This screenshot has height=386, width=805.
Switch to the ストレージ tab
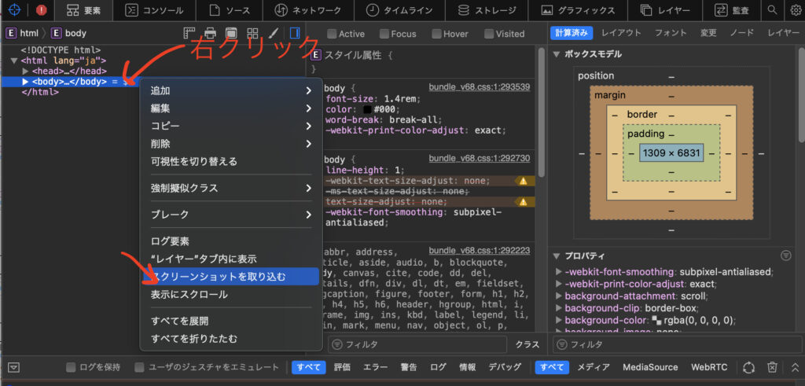(x=487, y=10)
